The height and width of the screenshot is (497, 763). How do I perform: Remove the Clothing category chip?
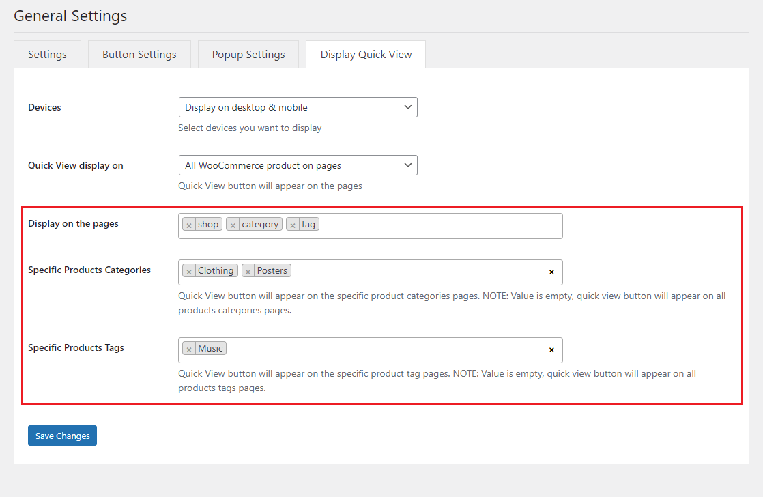189,271
